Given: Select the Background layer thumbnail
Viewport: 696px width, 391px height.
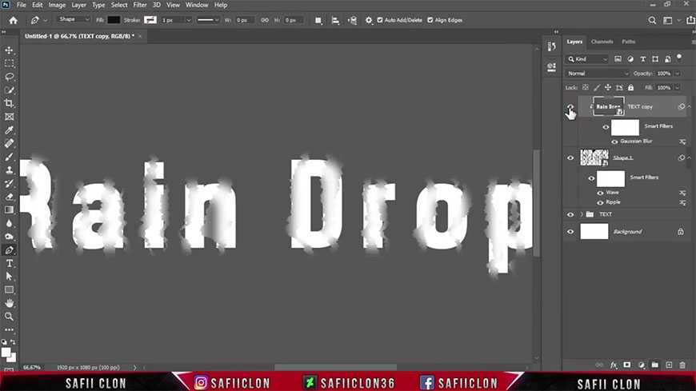Looking at the screenshot, I should [594, 232].
